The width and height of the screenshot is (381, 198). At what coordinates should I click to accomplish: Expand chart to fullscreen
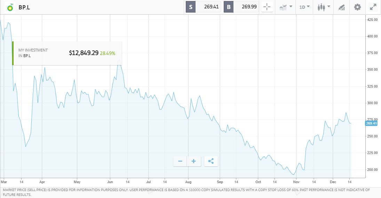373,7
